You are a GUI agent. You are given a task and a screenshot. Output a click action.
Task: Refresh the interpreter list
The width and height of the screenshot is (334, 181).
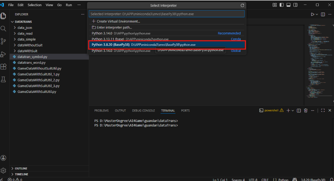coord(242,5)
